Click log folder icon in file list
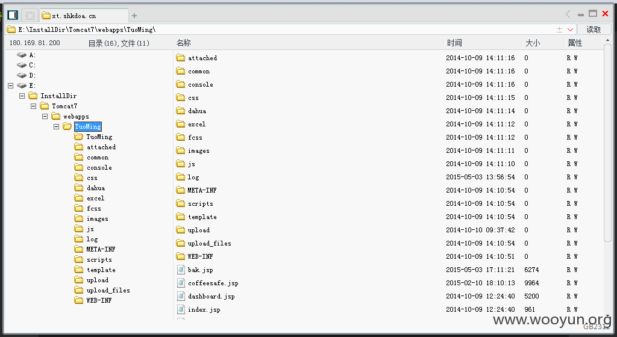The image size is (617, 337). click(181, 177)
